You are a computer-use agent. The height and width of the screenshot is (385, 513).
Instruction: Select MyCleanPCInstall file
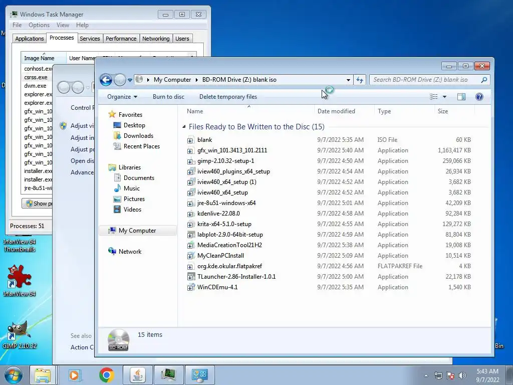point(220,256)
